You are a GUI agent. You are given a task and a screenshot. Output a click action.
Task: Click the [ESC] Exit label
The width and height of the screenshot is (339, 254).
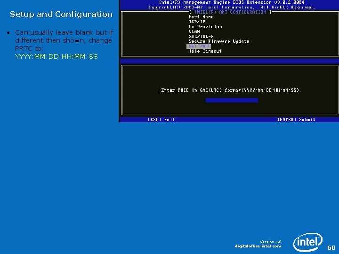point(161,119)
